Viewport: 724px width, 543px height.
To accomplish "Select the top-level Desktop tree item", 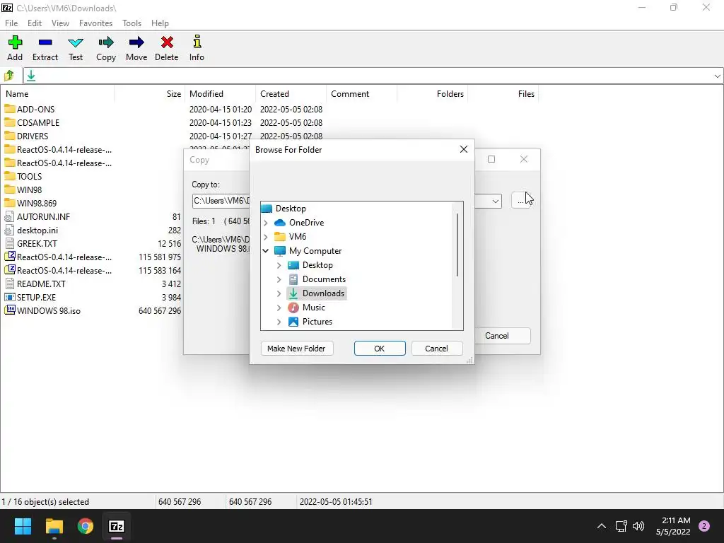I will [x=291, y=209].
